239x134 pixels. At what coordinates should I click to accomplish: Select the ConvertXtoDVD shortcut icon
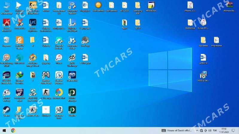(19, 24)
